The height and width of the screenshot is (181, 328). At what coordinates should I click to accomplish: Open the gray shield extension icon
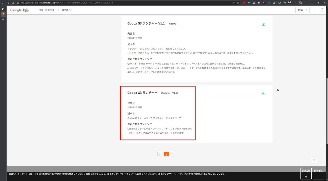point(259,3)
